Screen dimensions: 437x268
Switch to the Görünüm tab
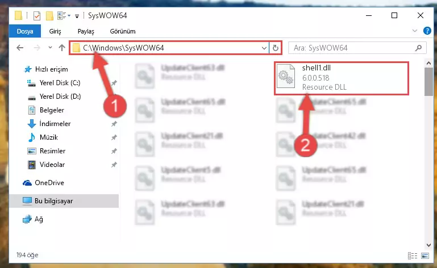tap(123, 31)
